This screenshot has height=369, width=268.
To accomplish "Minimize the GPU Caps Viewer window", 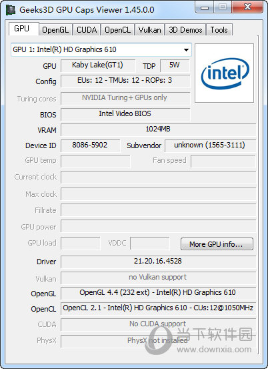I will (204, 7).
